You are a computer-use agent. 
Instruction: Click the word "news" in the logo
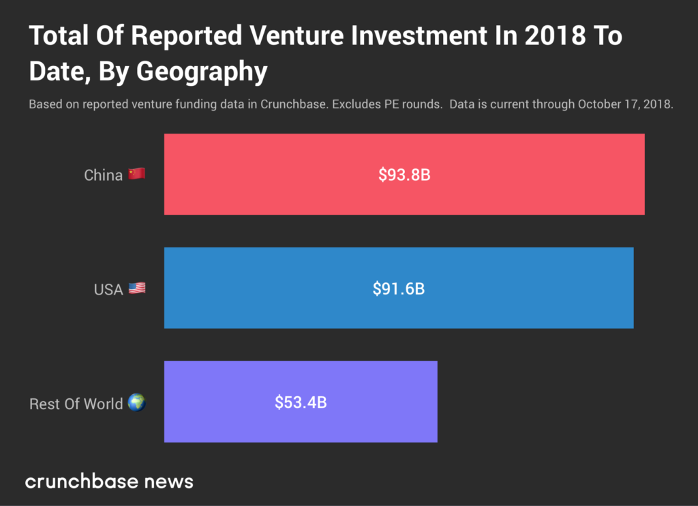(168, 481)
